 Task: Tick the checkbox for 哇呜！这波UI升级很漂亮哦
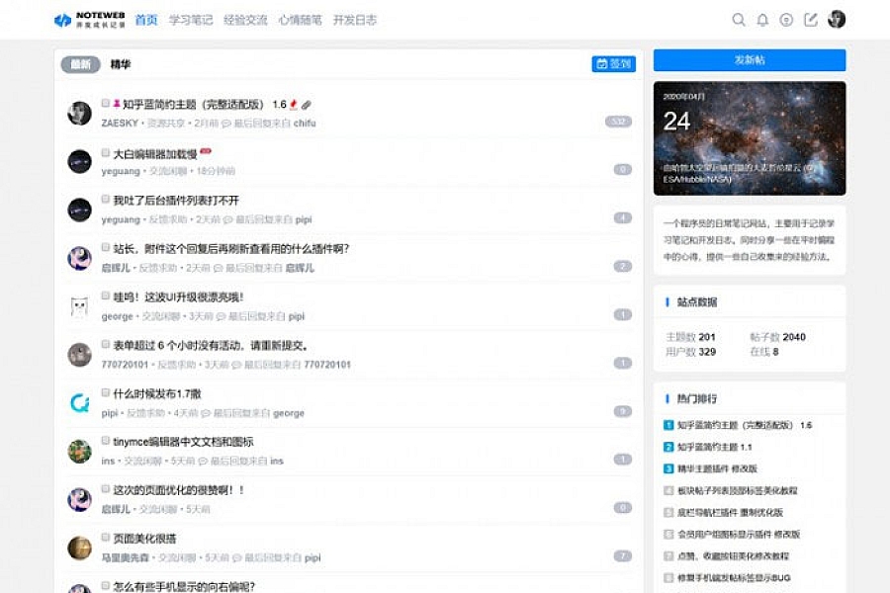106,296
